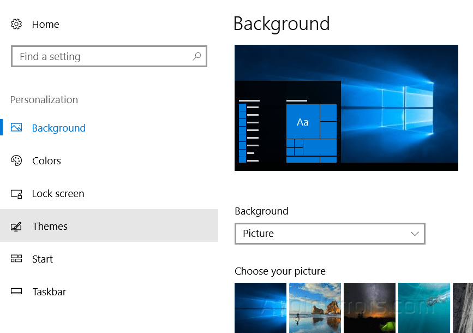Select the Background image icon in sidebar
The image size is (473, 333).
click(16, 128)
